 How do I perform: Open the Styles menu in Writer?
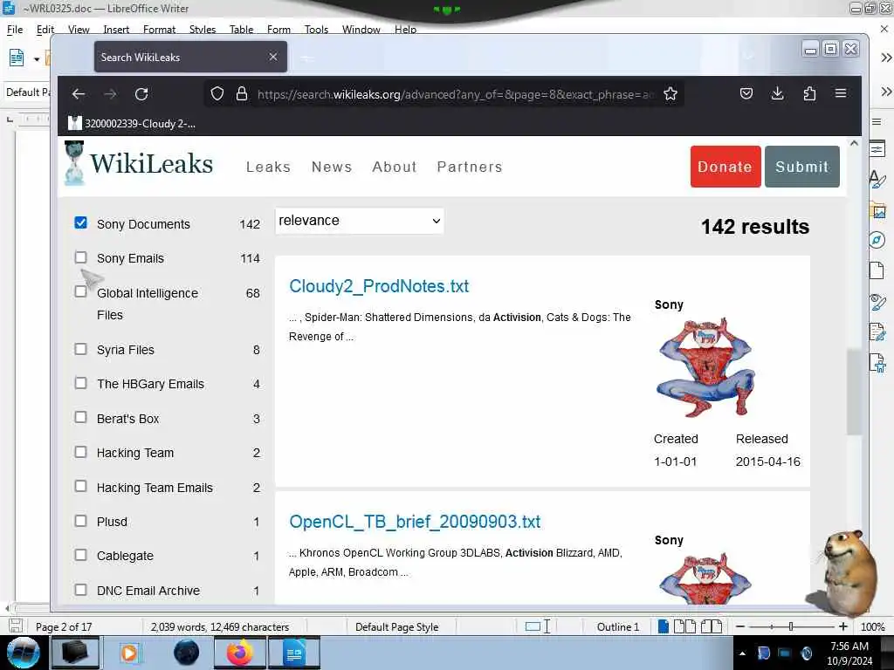click(203, 30)
